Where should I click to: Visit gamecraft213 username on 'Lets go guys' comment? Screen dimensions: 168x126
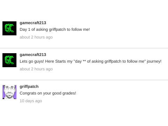click(33, 55)
